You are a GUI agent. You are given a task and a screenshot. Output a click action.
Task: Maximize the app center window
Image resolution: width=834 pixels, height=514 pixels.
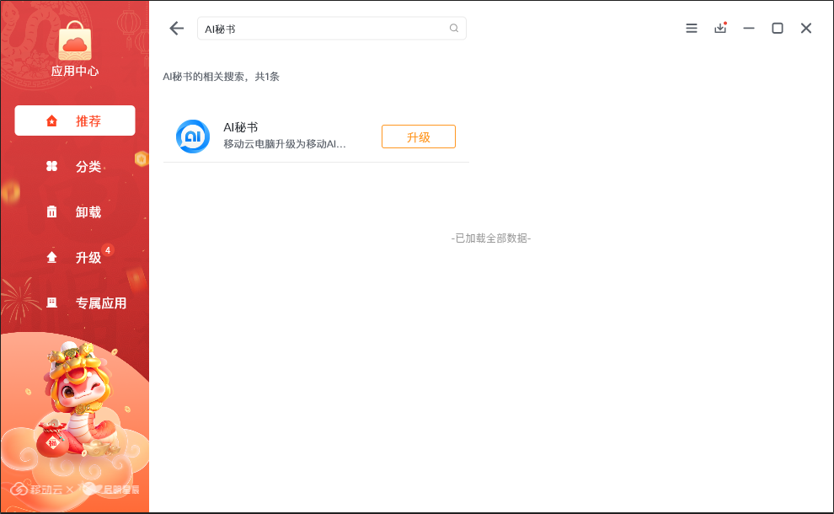coord(778,28)
